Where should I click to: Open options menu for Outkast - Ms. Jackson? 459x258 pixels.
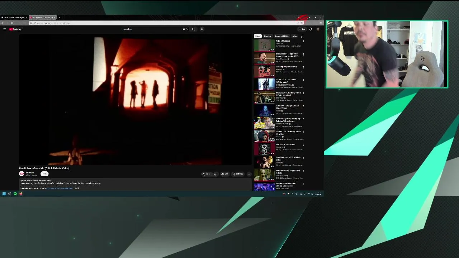303,132
